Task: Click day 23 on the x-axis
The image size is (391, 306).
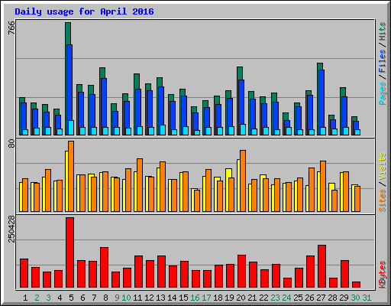Action: tap(275, 298)
